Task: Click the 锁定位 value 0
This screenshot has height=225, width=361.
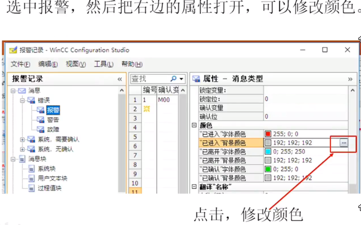Action: pyautogui.click(x=266, y=99)
